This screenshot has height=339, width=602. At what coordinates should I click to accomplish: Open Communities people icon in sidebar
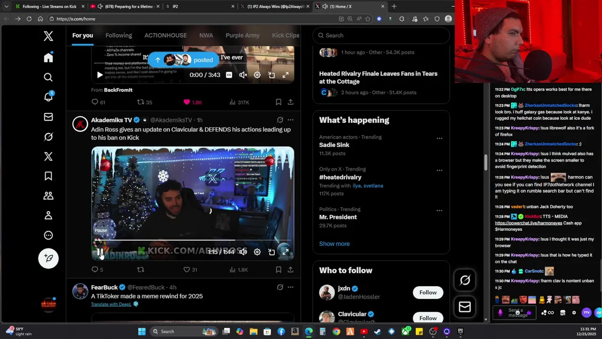pyautogui.click(x=48, y=195)
